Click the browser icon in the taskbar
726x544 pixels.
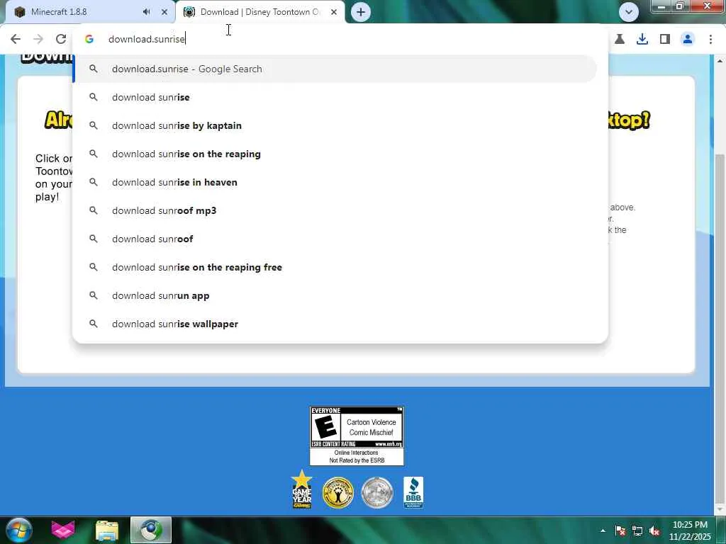click(151, 530)
